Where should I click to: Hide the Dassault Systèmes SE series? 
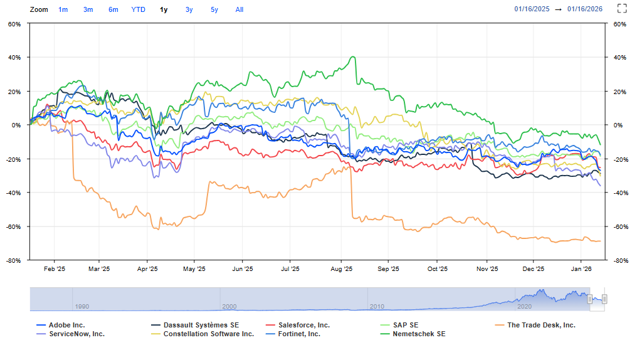[201, 325]
